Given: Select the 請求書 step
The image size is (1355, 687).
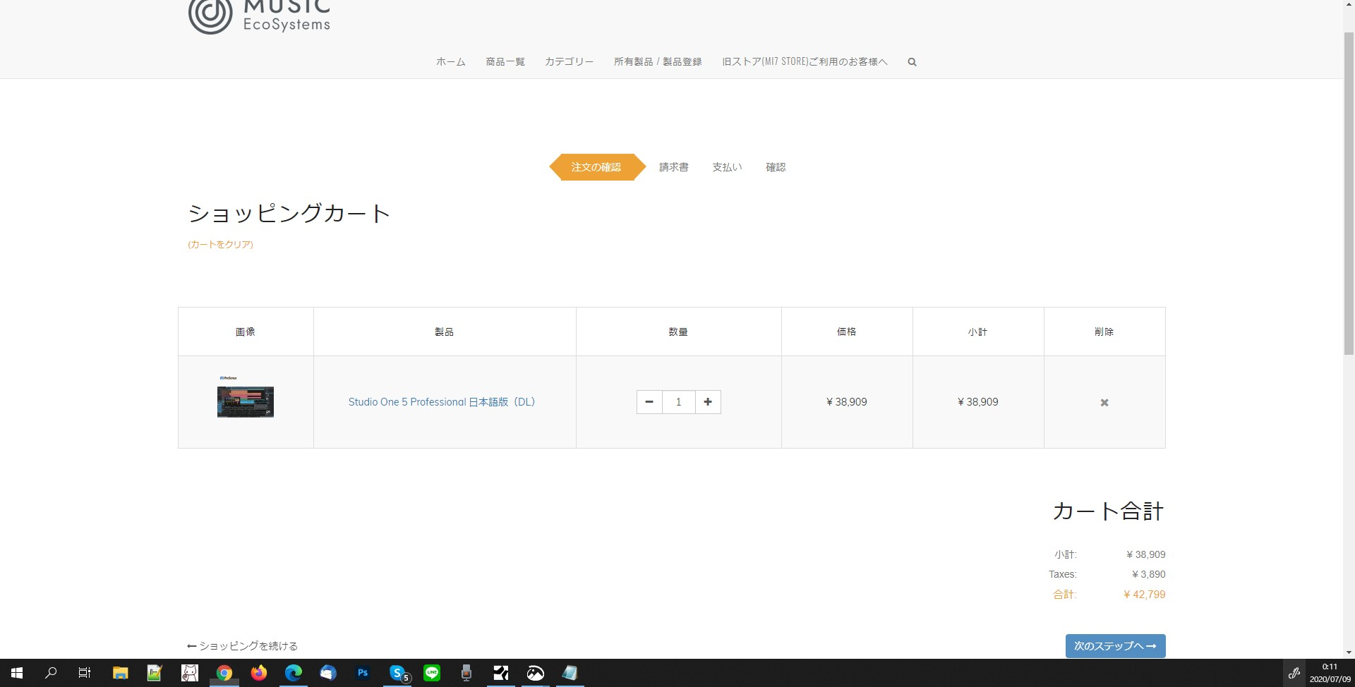Looking at the screenshot, I should click(x=674, y=167).
